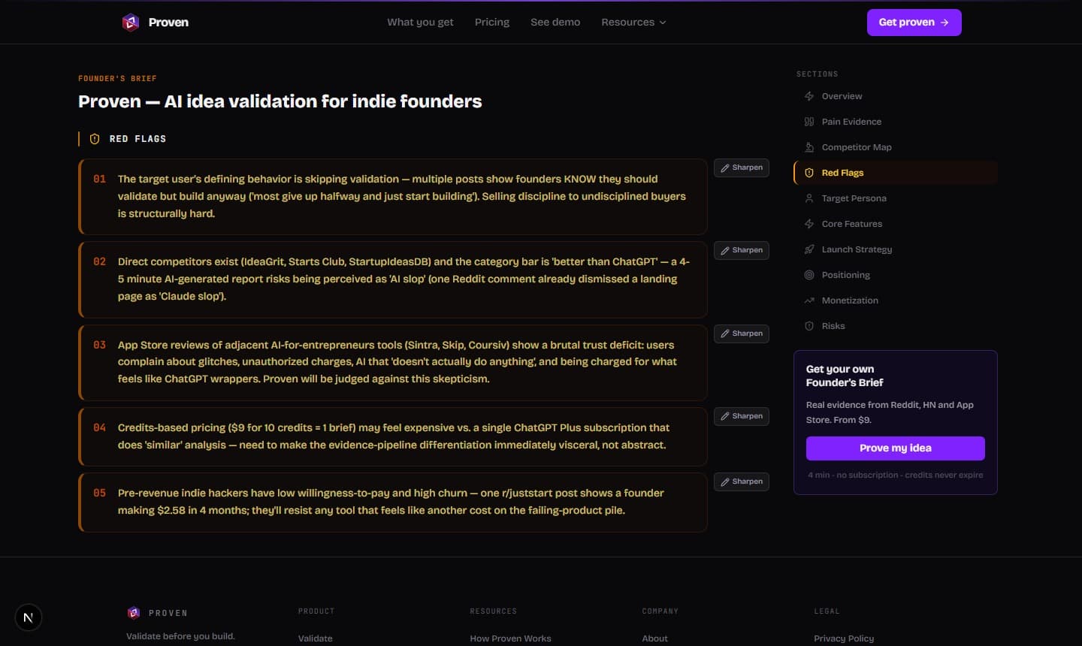Open the See demo nav item
This screenshot has width=1082, height=646.
(x=555, y=23)
